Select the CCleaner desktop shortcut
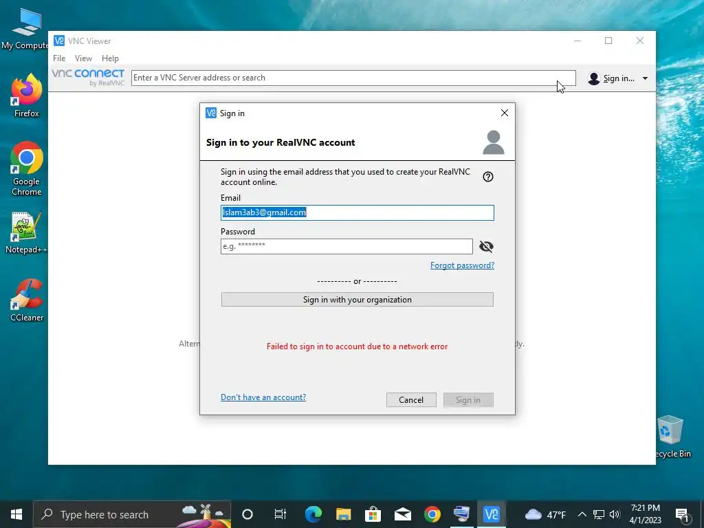 (x=27, y=300)
